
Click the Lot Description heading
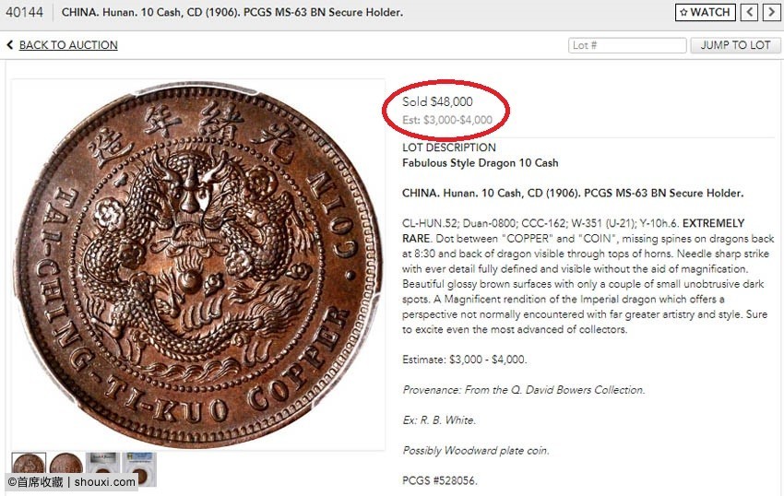click(449, 148)
